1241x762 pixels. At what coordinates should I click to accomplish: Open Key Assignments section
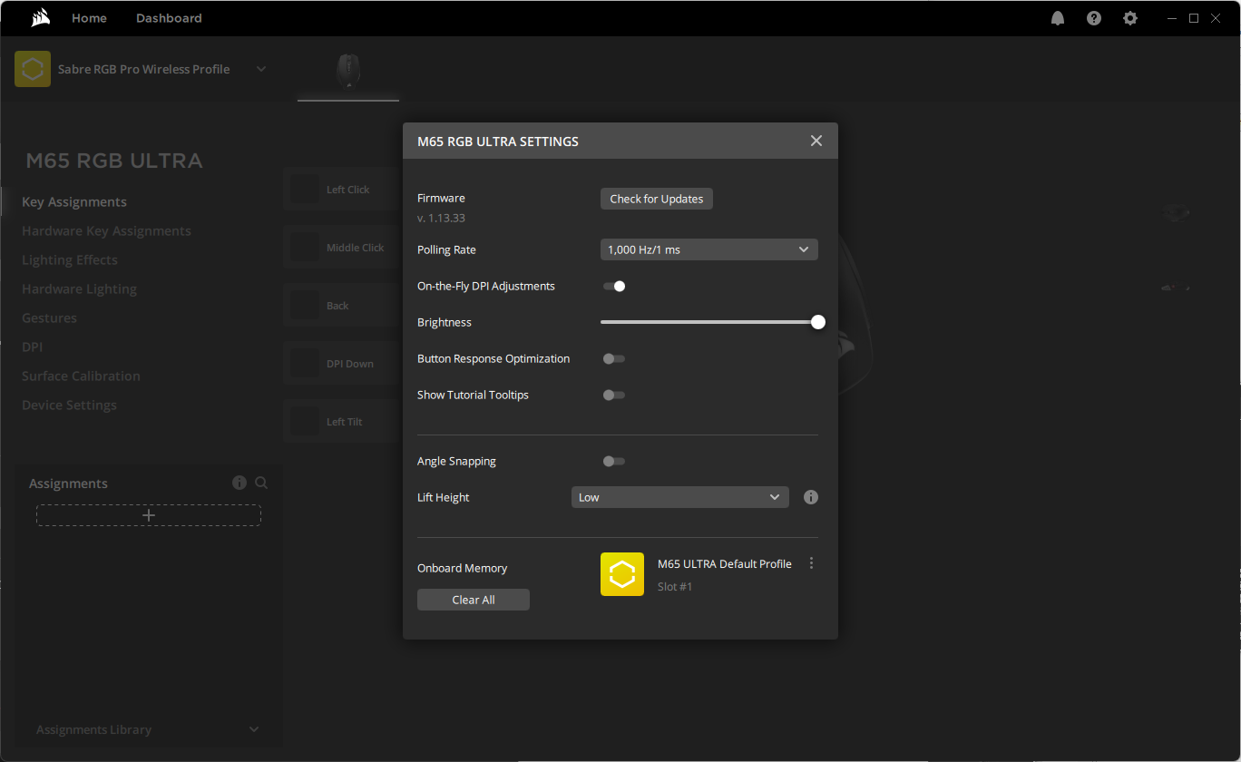pyautogui.click(x=74, y=201)
